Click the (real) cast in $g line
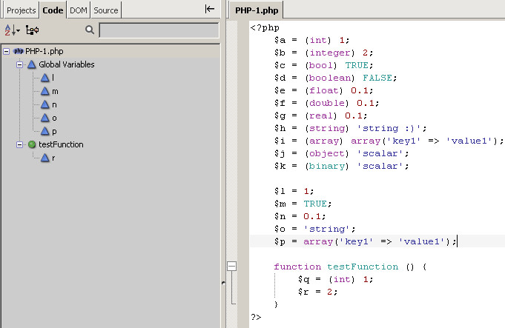The width and height of the screenshot is (505, 328). coord(321,116)
